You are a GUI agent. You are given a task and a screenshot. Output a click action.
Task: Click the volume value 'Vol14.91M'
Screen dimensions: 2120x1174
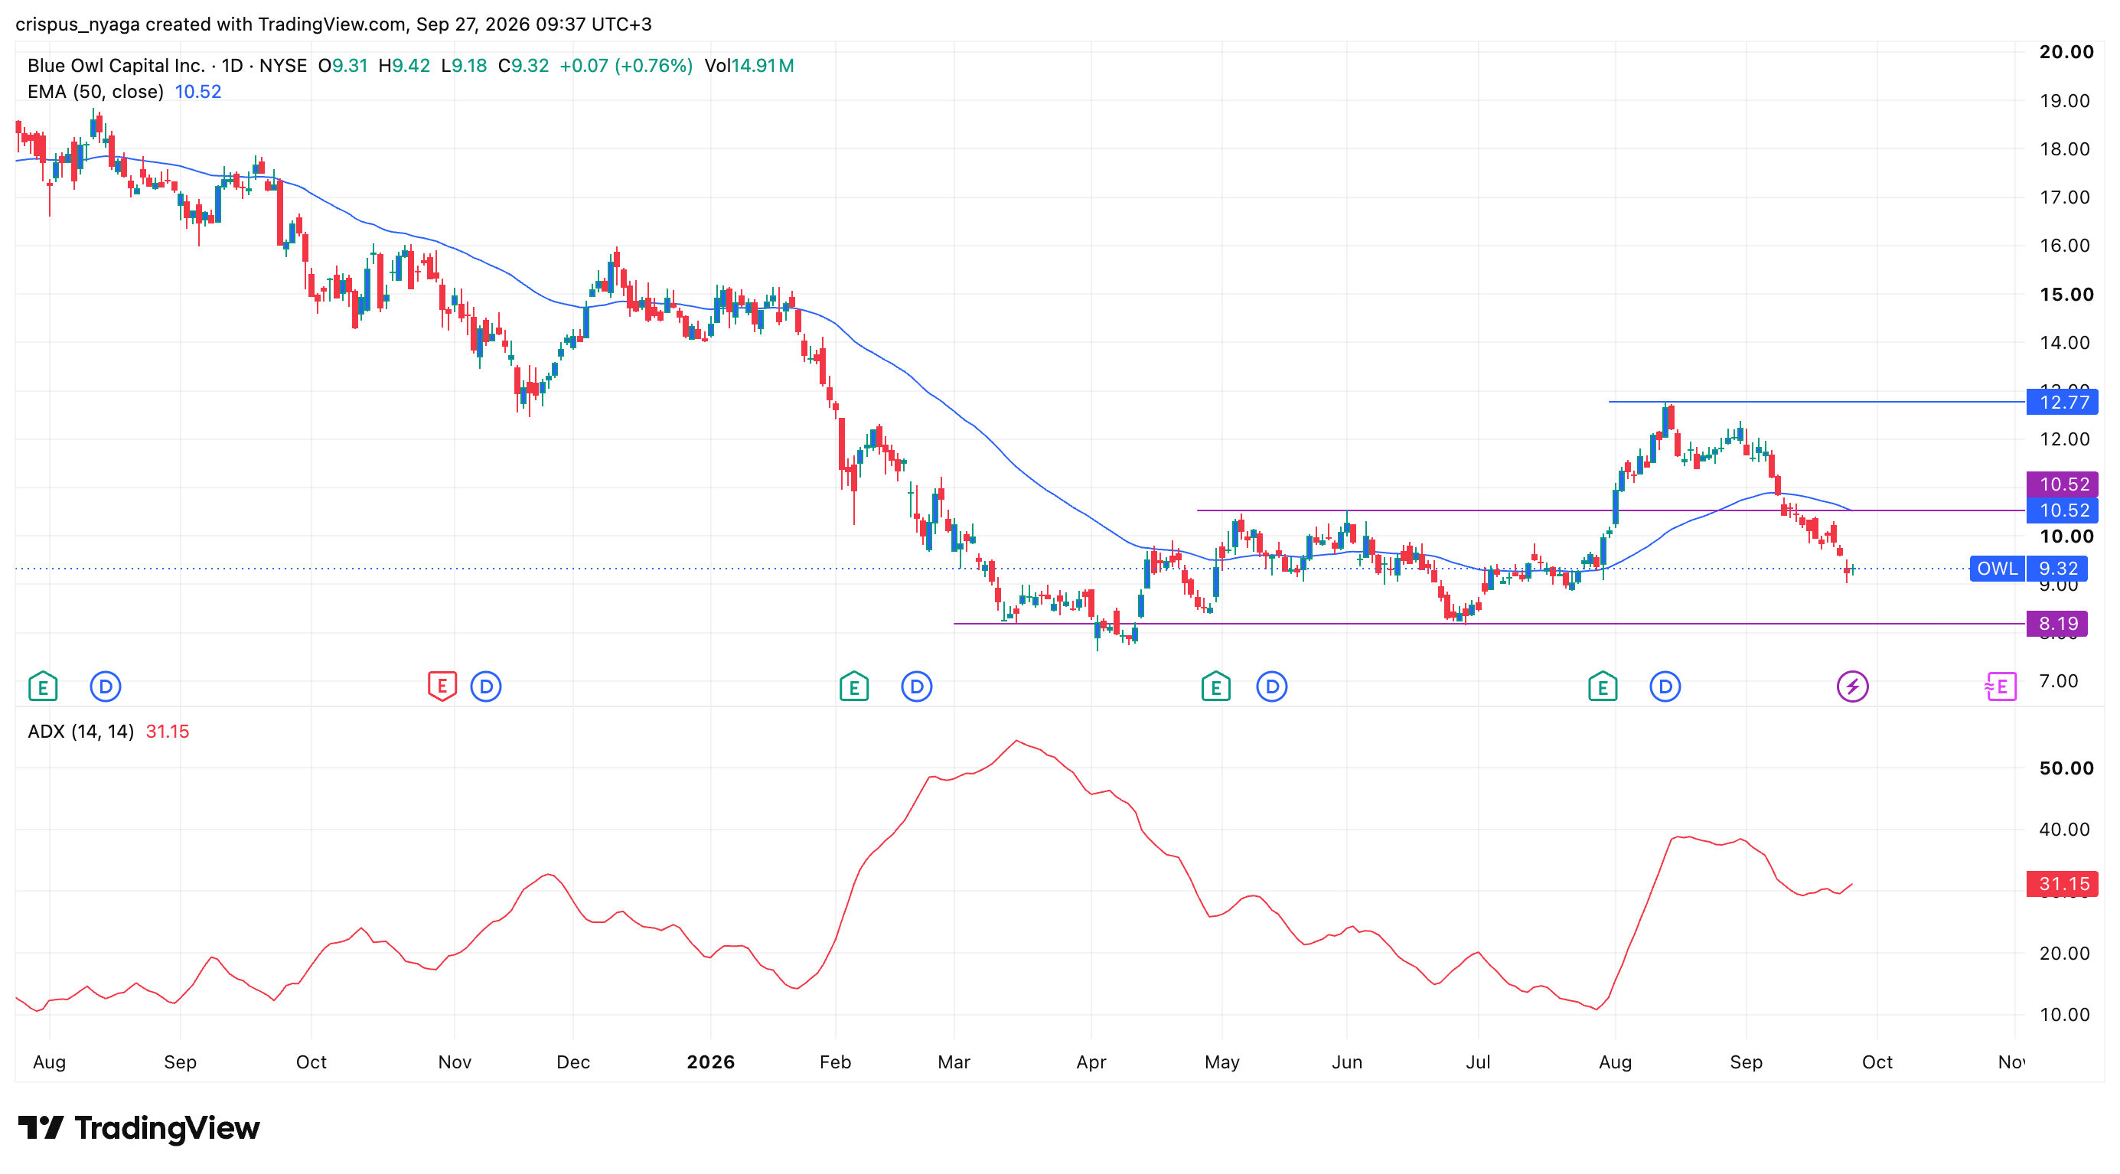pyautogui.click(x=749, y=66)
